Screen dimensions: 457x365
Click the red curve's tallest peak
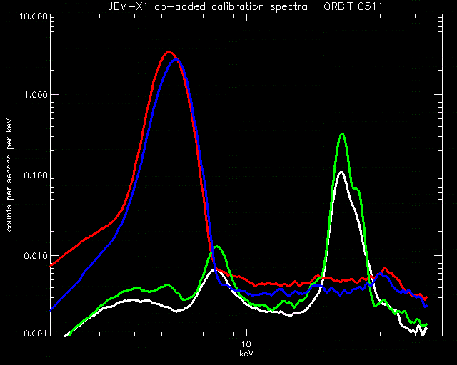(x=169, y=53)
